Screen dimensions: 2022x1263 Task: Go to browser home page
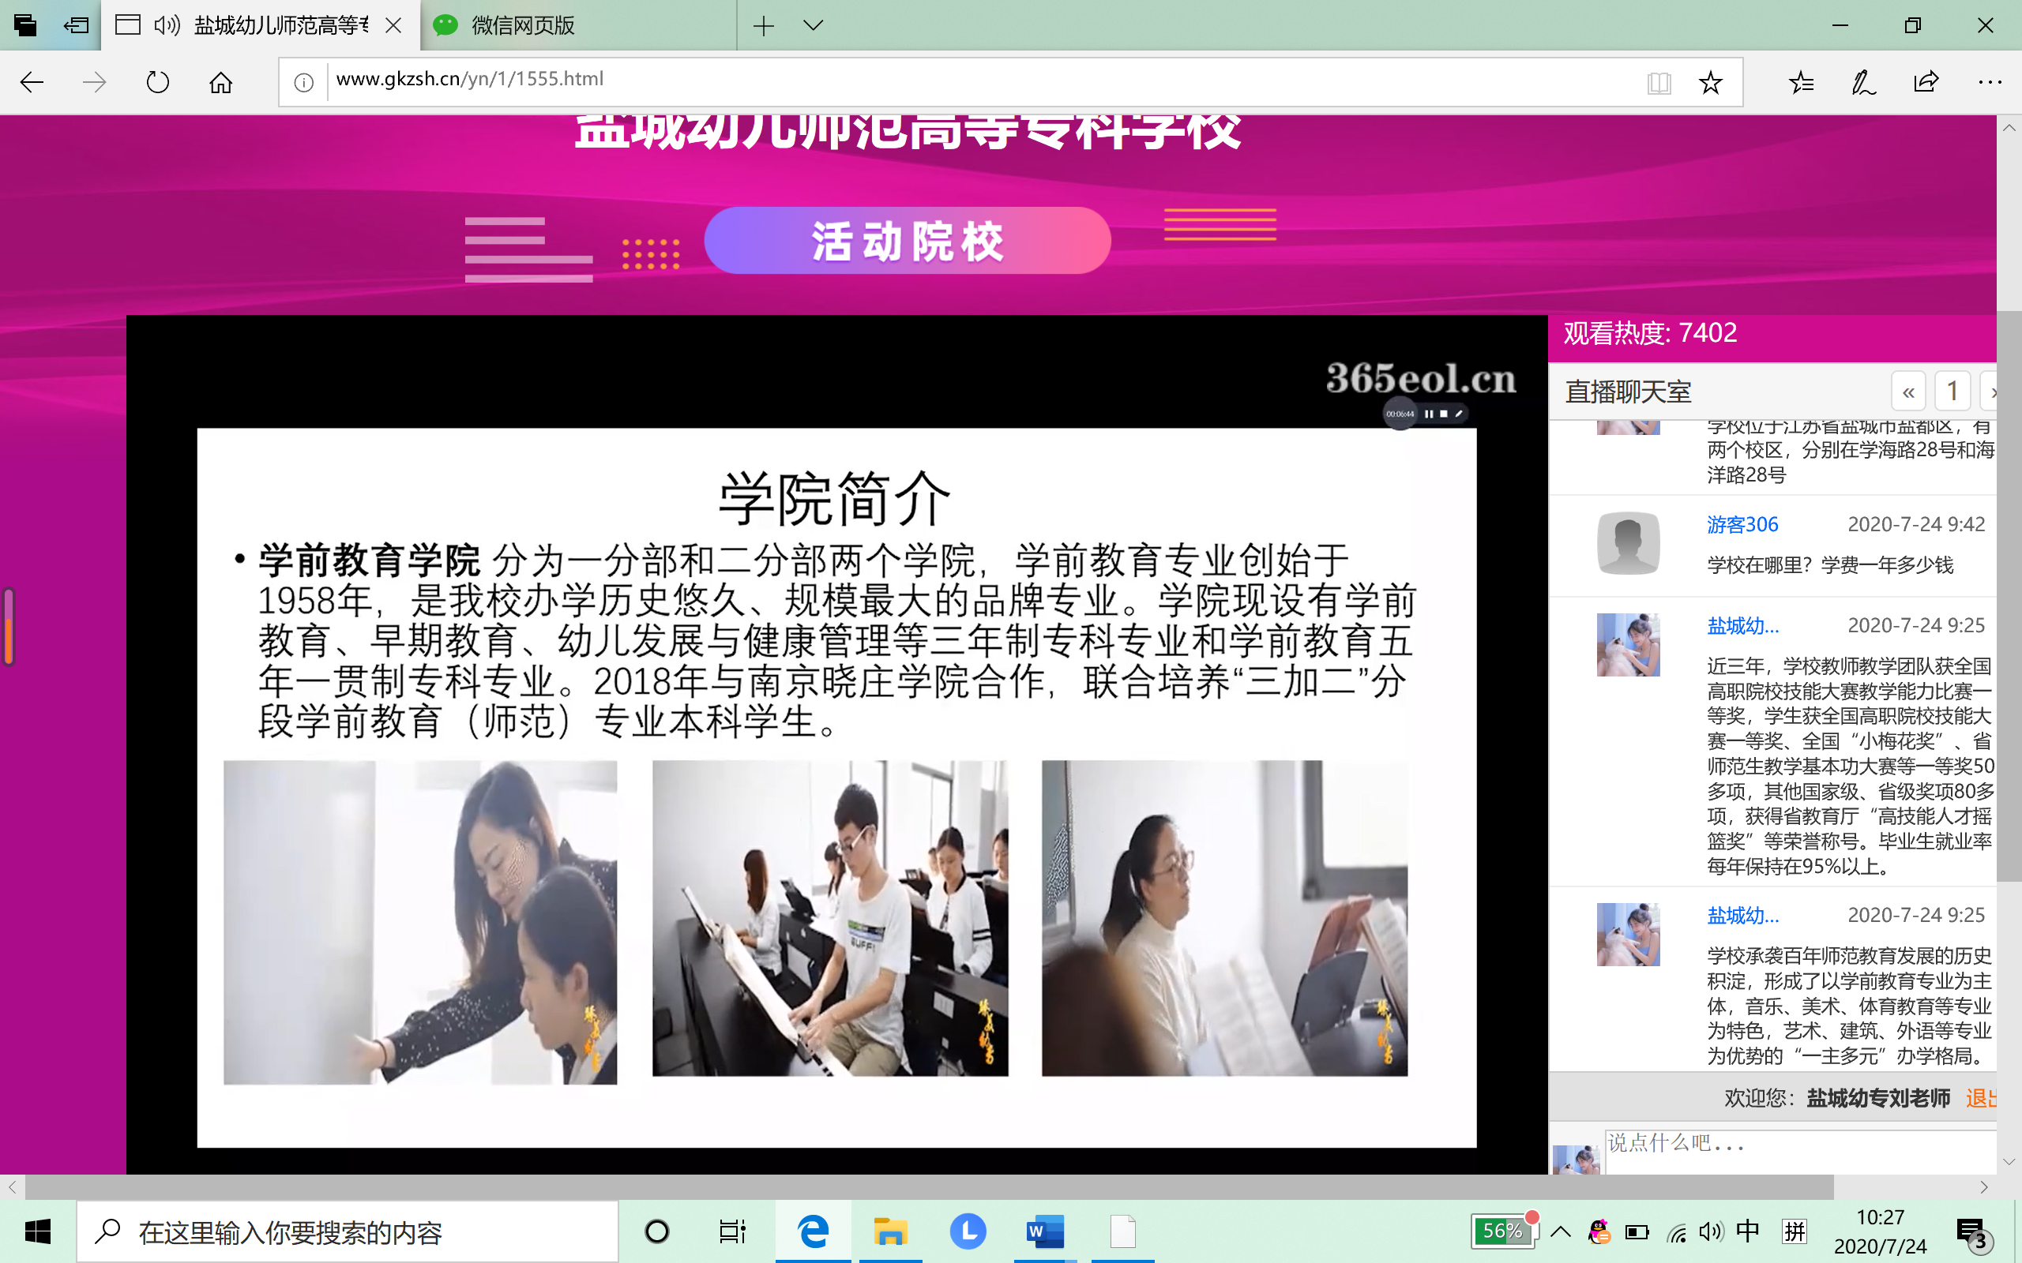[x=220, y=82]
